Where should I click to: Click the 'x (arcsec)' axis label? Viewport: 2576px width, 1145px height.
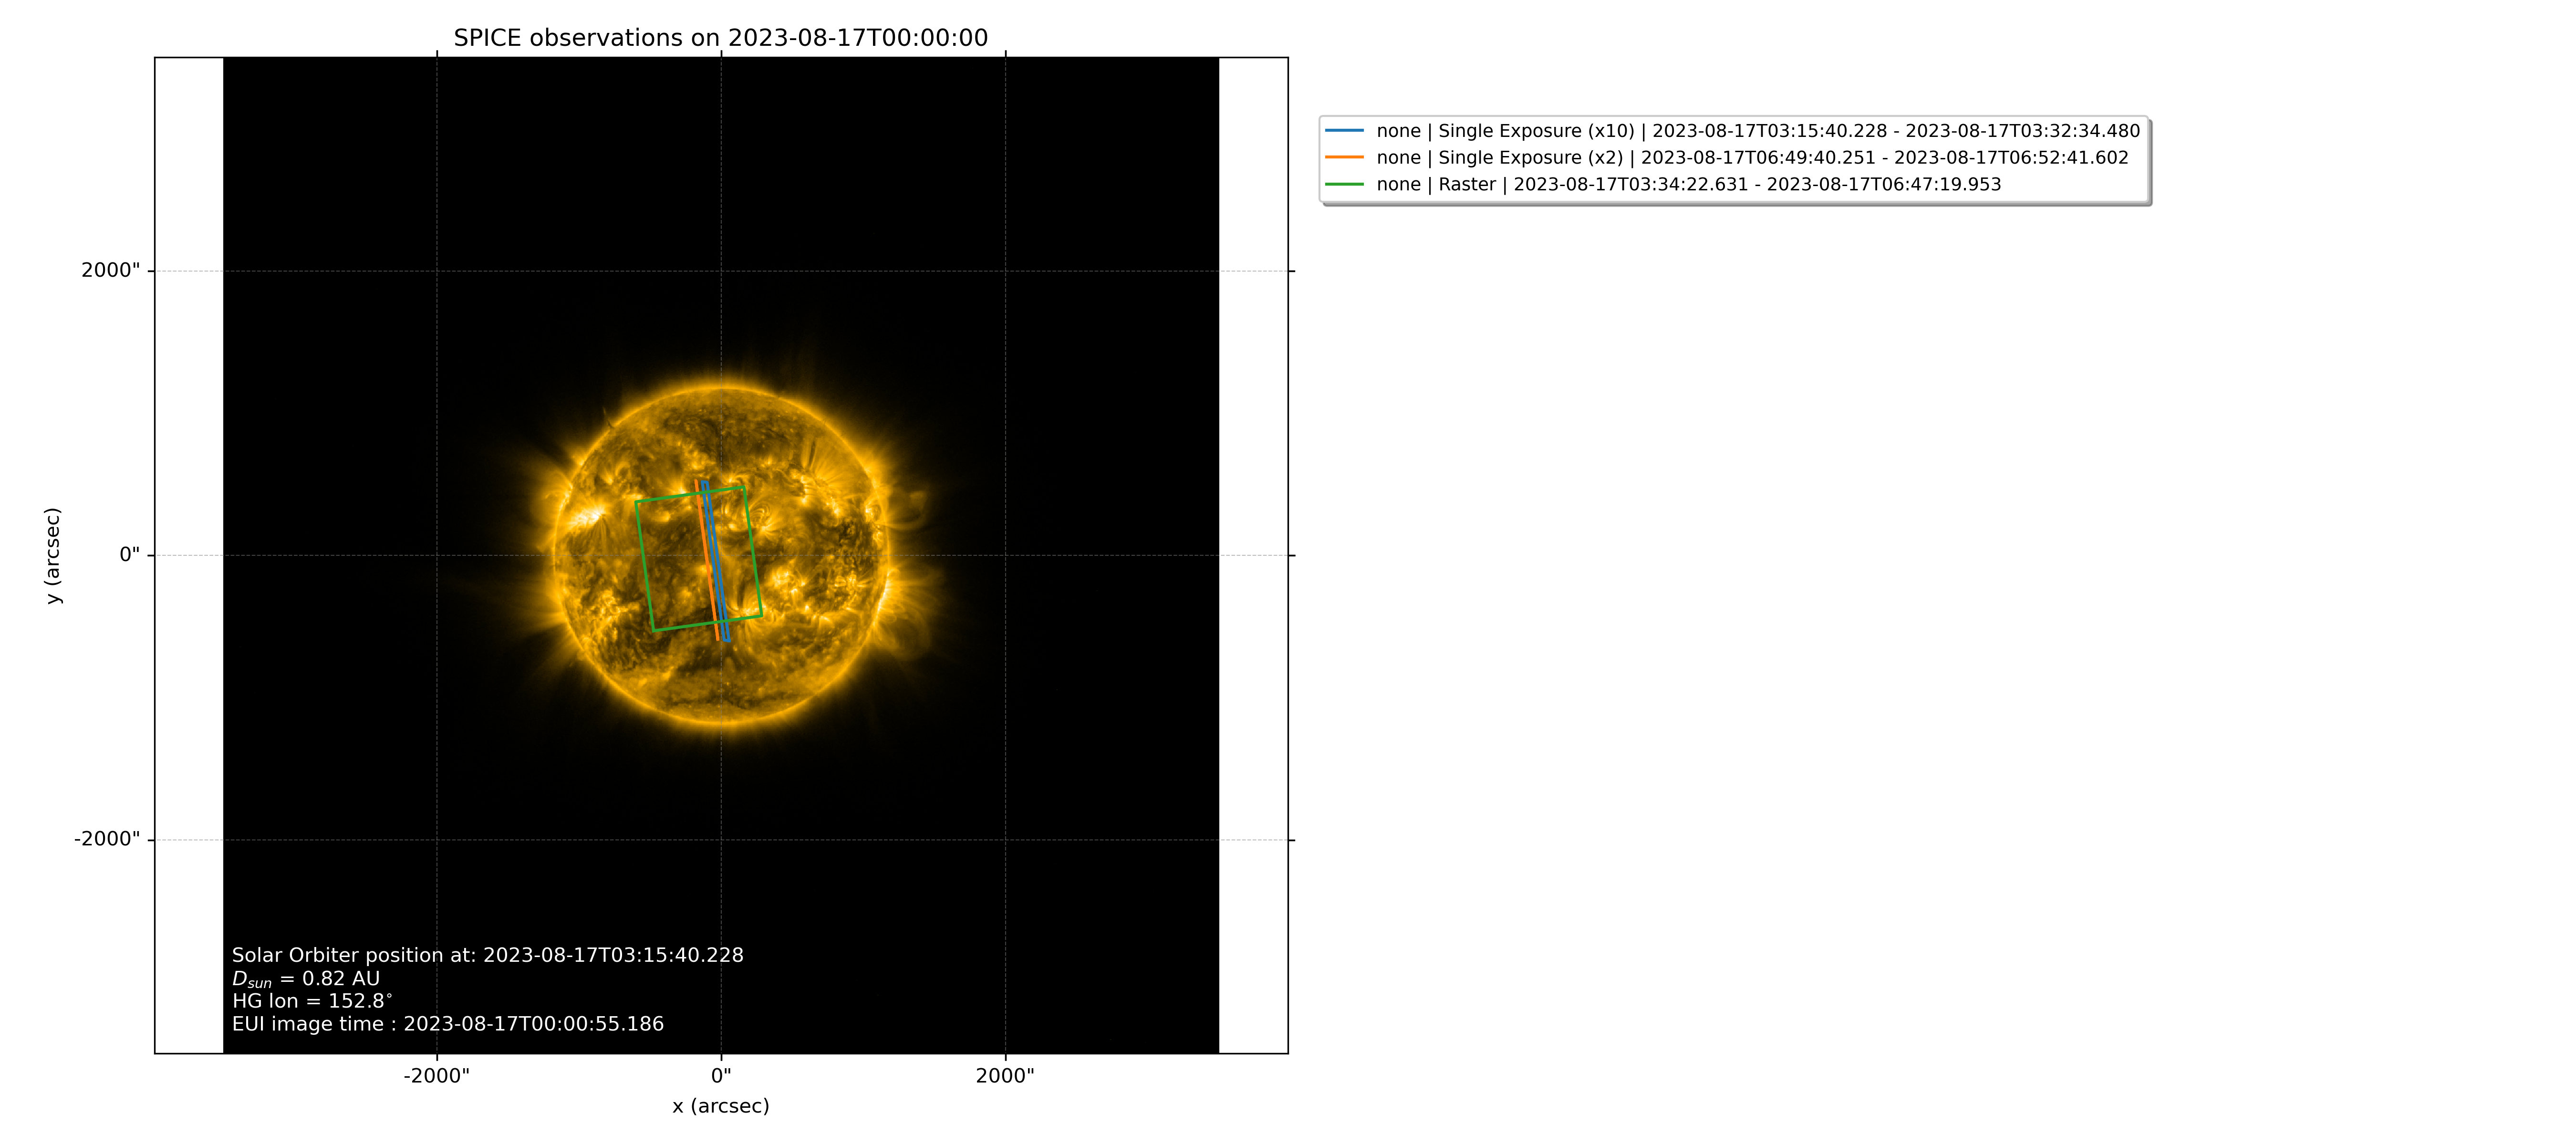(x=720, y=1106)
